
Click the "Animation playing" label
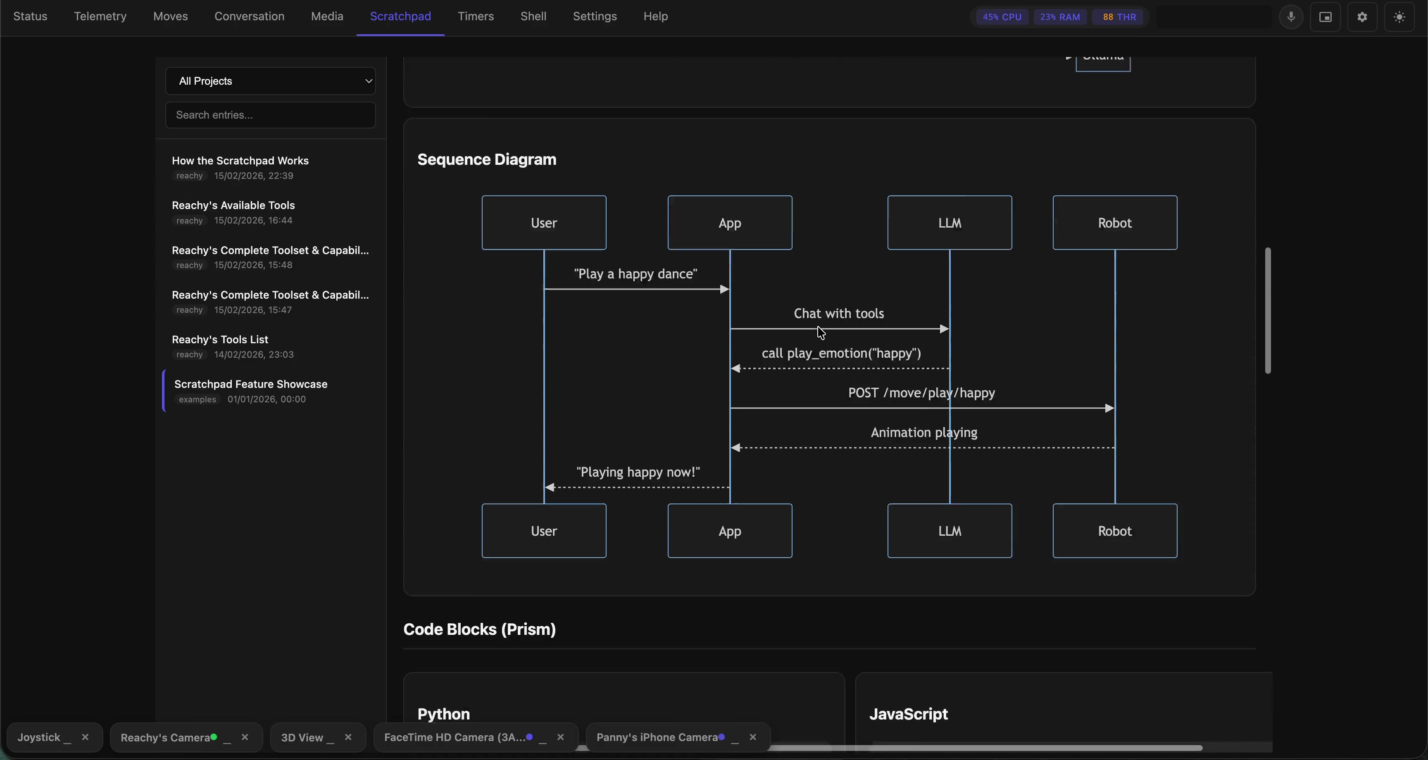point(923,432)
